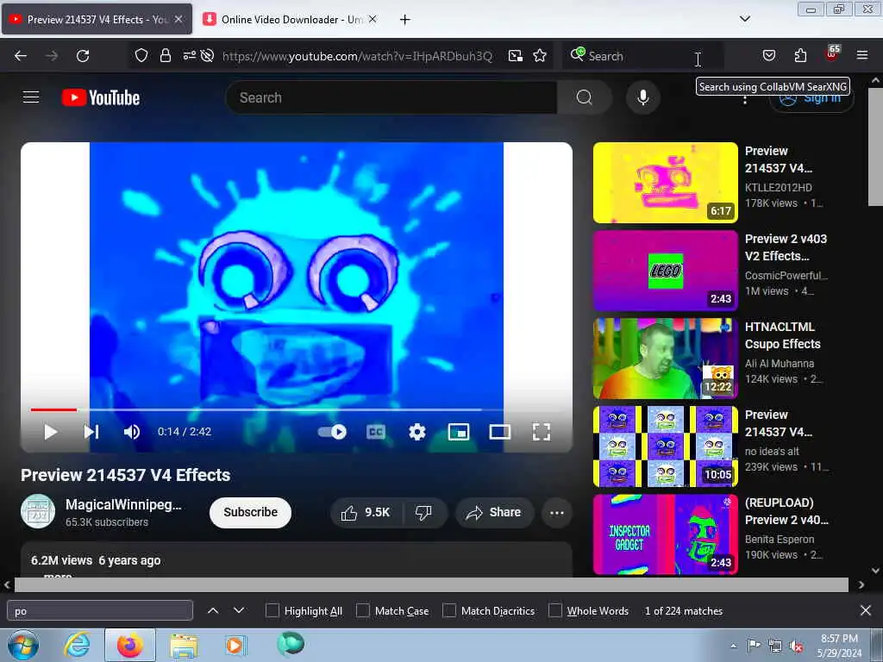
Task: Open the MagicalWinnipeg channel avatar
Action: pyautogui.click(x=38, y=511)
